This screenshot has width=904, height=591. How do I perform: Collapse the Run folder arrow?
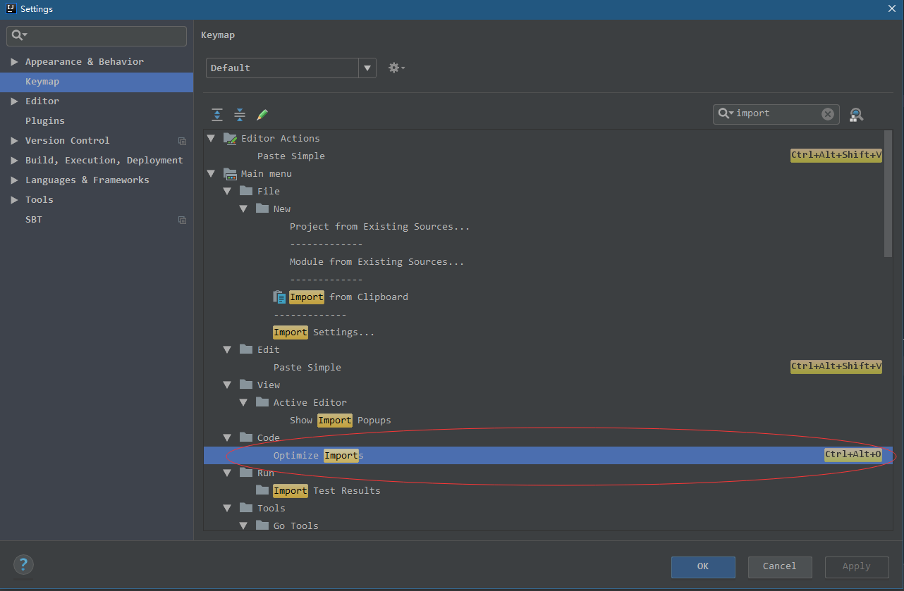[x=227, y=473]
